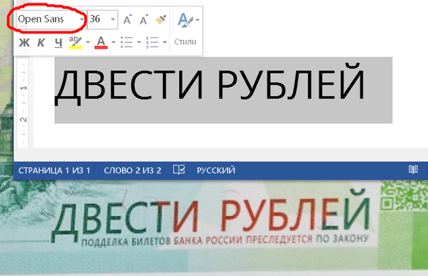The height and width of the screenshot is (276, 428).
Task: Click СТРАНИЦА 1 ИЗ 1 in status bar
Action: [x=54, y=171]
